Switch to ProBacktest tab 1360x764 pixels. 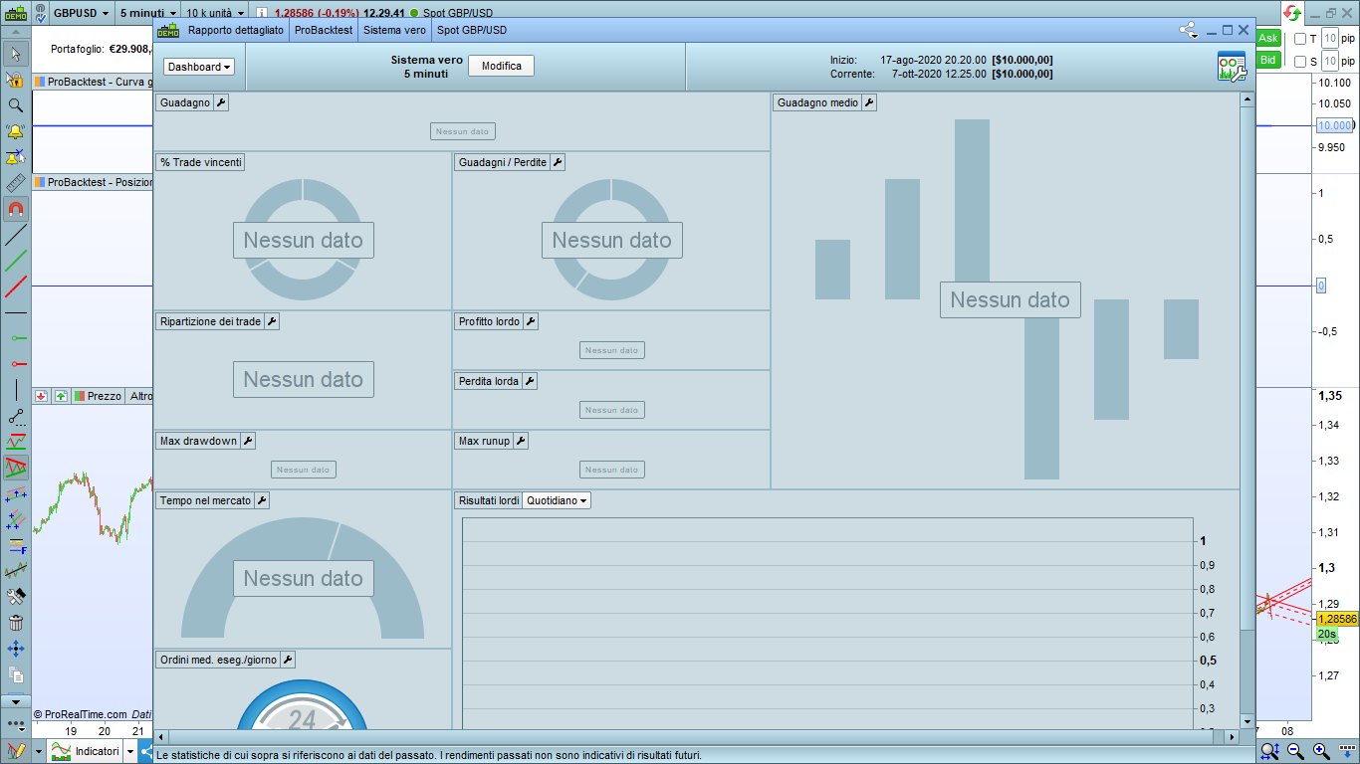pos(324,30)
